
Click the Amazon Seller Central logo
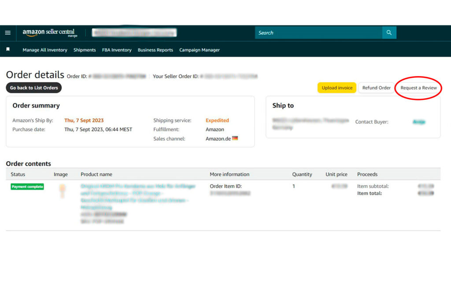tap(49, 33)
